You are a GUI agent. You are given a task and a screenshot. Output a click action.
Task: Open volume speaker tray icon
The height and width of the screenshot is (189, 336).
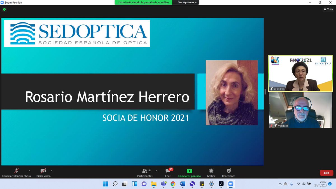[x=303, y=184]
